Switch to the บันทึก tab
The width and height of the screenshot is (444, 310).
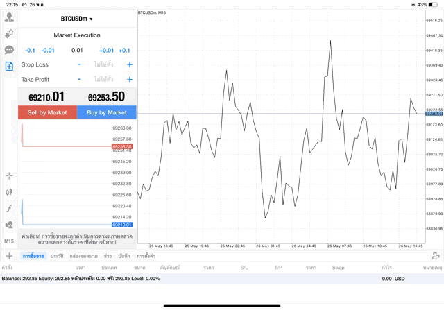tap(124, 256)
